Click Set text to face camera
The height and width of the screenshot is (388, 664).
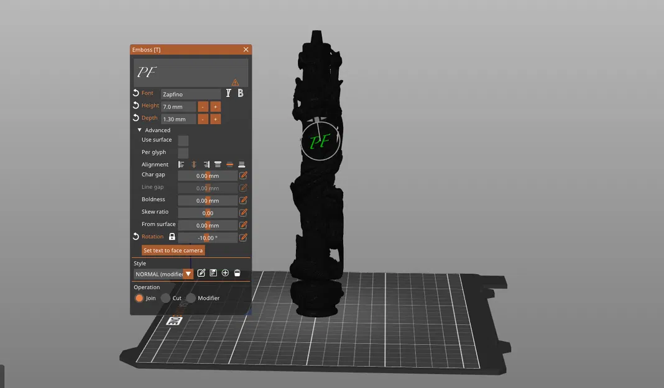(173, 250)
